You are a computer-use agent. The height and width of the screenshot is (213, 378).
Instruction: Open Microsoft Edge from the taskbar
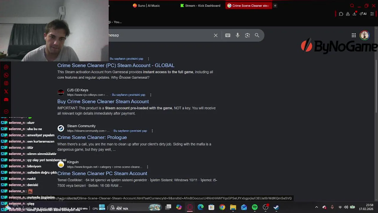[201, 207]
